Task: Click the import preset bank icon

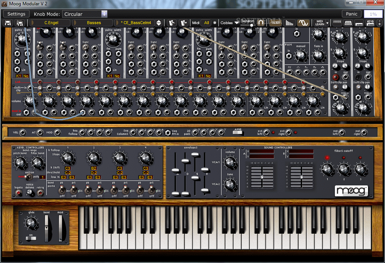Action: 172,23
